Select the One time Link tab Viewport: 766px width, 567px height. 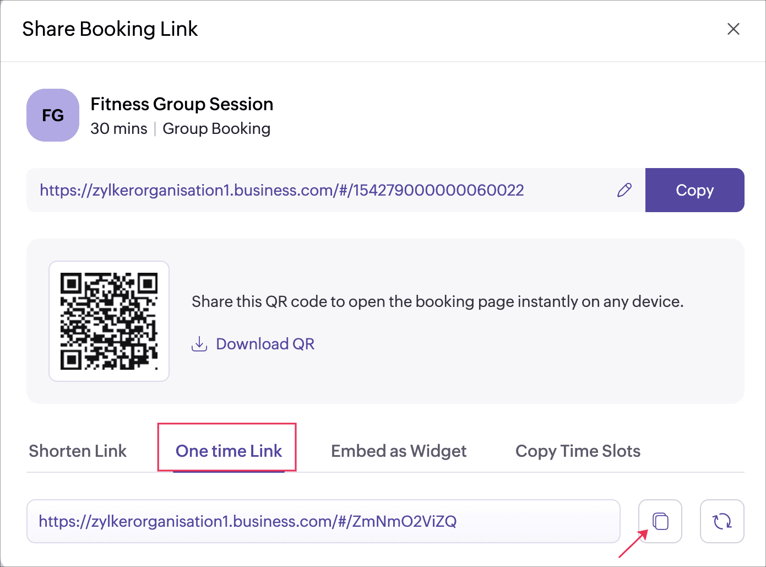coord(229,451)
